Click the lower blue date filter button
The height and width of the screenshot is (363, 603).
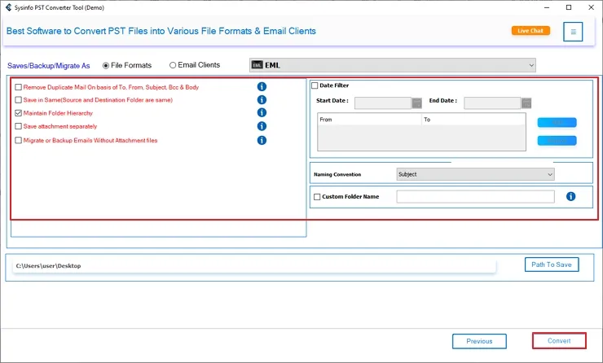[x=557, y=141]
